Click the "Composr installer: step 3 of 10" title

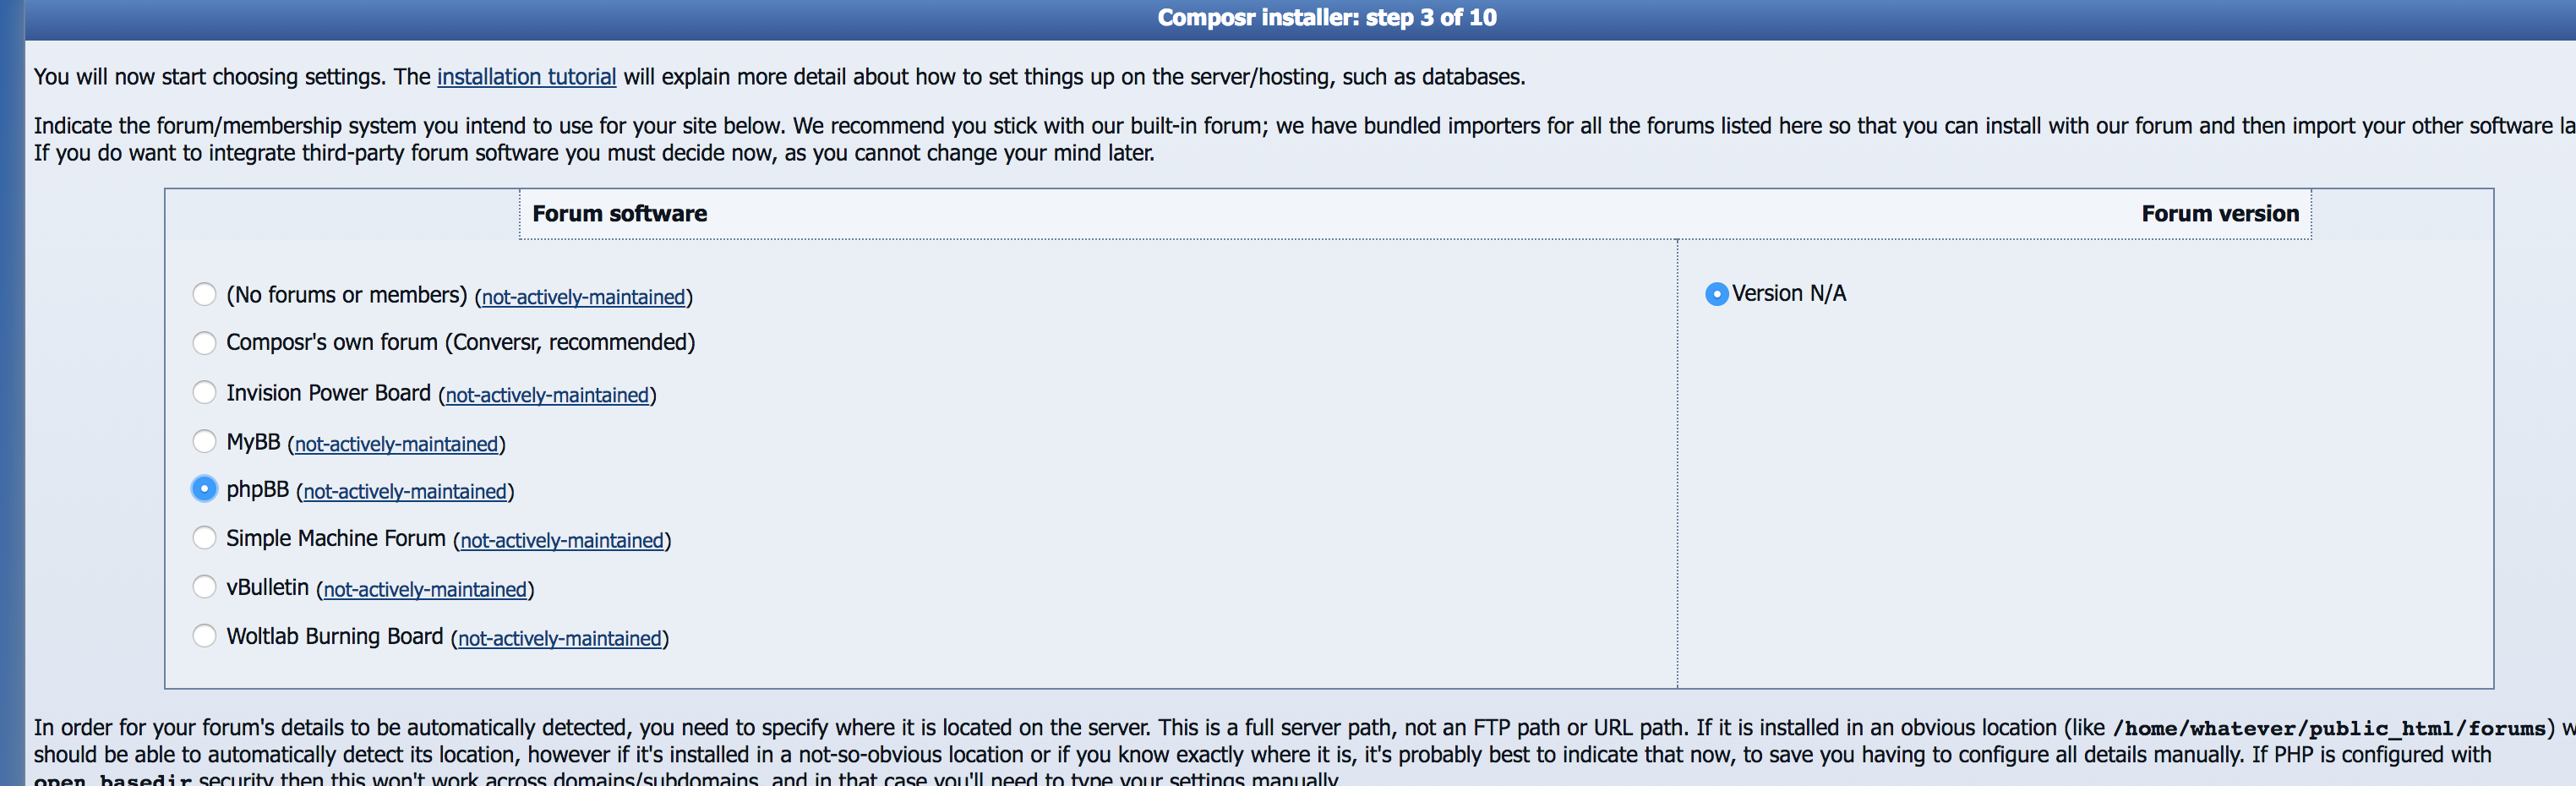click(1326, 18)
